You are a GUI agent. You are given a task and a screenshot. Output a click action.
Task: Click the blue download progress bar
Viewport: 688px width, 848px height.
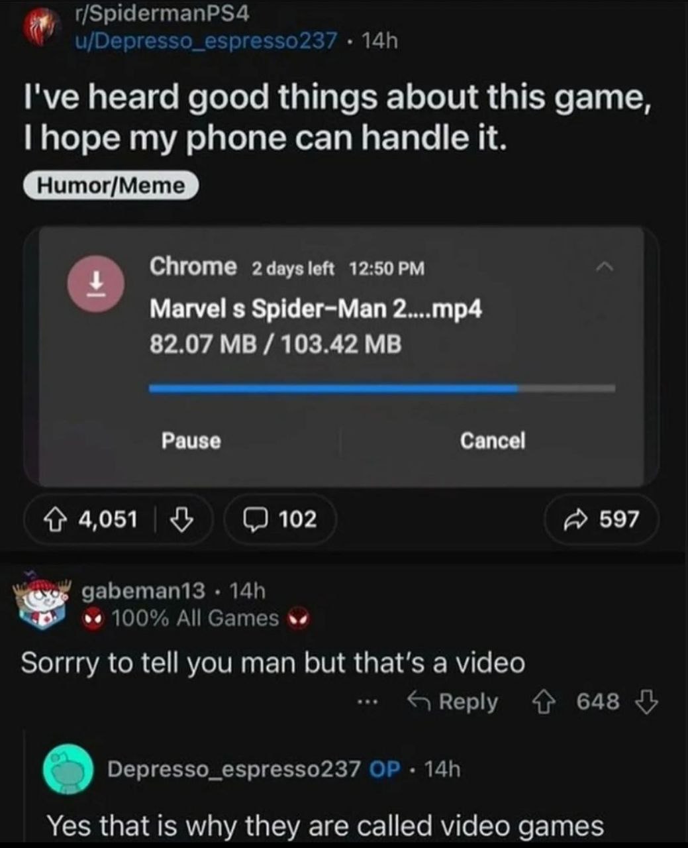click(382, 388)
